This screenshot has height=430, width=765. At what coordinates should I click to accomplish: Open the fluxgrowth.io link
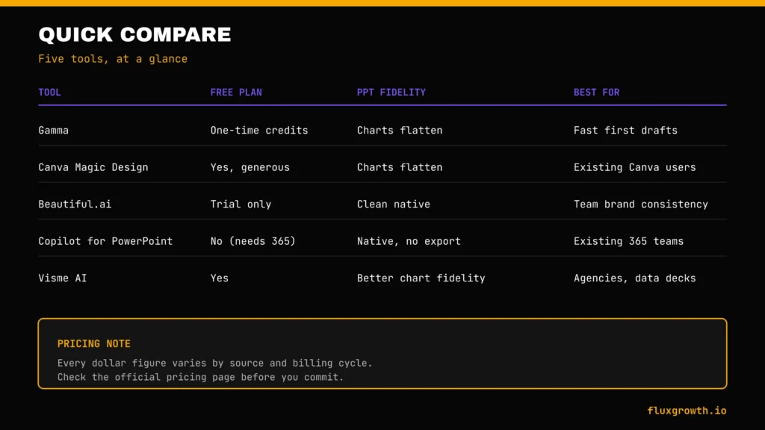click(x=687, y=411)
